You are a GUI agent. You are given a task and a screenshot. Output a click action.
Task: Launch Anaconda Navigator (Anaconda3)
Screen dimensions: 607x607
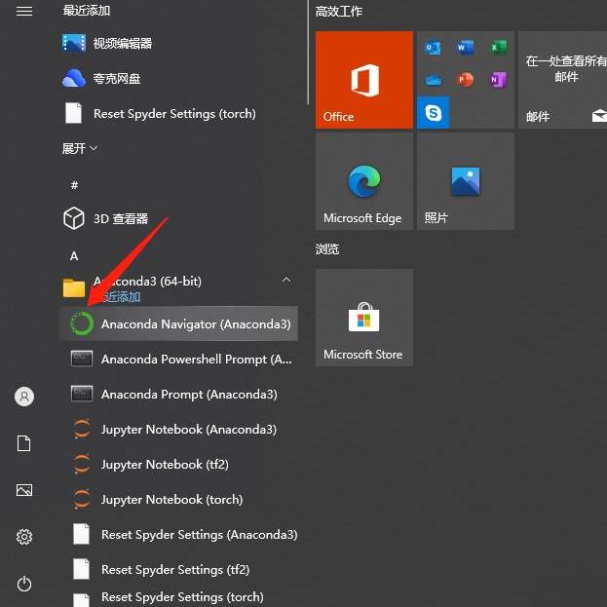[x=178, y=323]
